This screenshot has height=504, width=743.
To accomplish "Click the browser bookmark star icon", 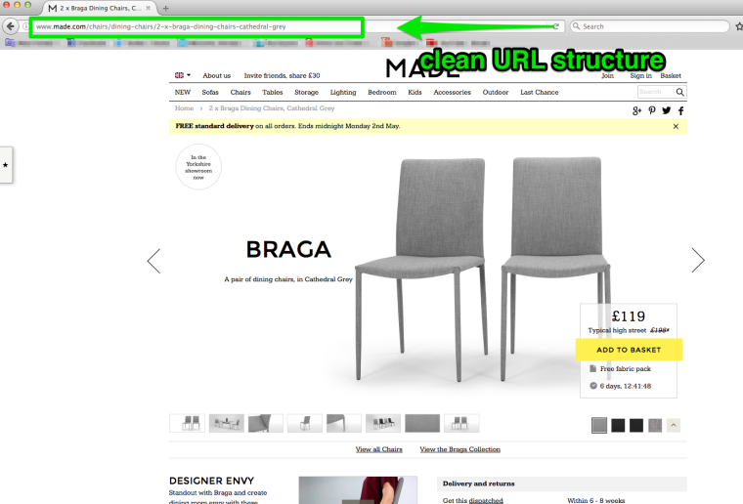I will coord(739,26).
